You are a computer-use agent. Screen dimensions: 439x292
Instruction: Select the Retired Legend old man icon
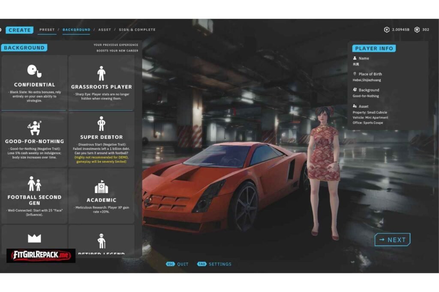(101, 242)
